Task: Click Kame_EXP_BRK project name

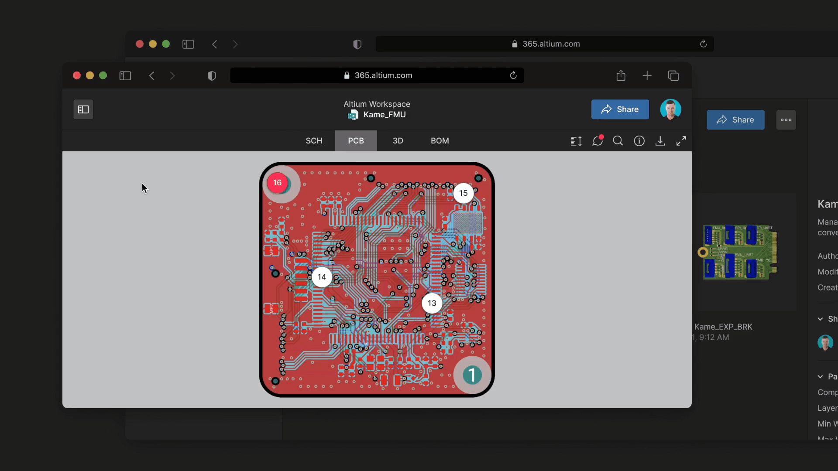Action: [723, 327]
